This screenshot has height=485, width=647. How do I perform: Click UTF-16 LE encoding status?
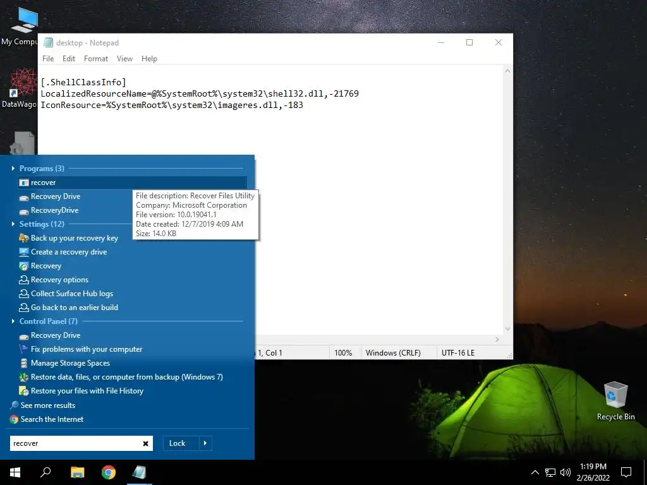[458, 353]
